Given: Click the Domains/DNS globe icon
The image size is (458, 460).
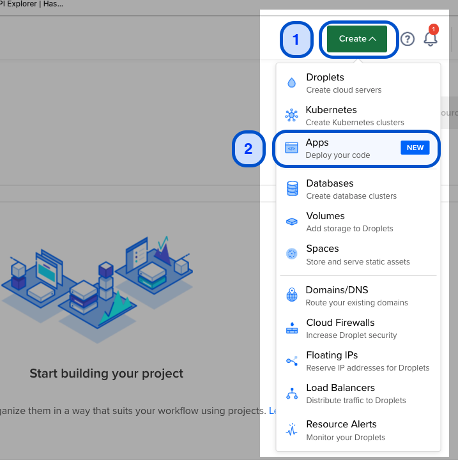Looking at the screenshot, I should pyautogui.click(x=292, y=295).
